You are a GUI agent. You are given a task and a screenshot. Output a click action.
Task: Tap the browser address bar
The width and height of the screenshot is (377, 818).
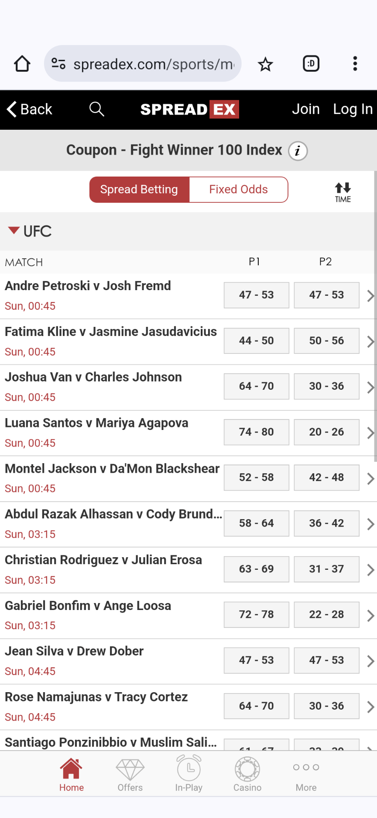pyautogui.click(x=143, y=63)
